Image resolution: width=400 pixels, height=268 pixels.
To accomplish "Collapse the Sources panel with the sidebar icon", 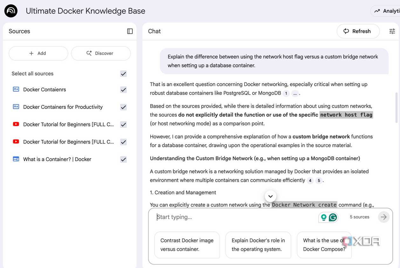I will pos(130,31).
